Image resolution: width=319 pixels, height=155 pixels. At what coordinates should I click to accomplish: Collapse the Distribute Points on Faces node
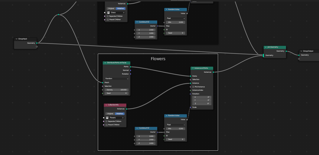click(x=105, y=63)
